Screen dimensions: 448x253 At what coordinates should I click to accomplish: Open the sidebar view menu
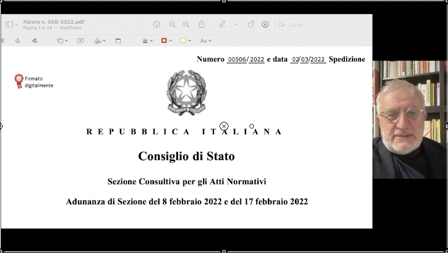click(11, 24)
